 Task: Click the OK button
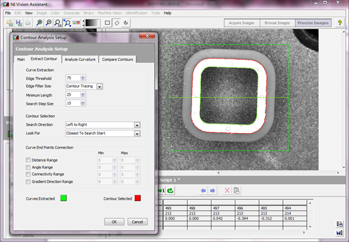click(114, 222)
